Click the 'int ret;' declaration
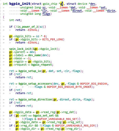This screenshot has width=119, height=131. point(16,20)
